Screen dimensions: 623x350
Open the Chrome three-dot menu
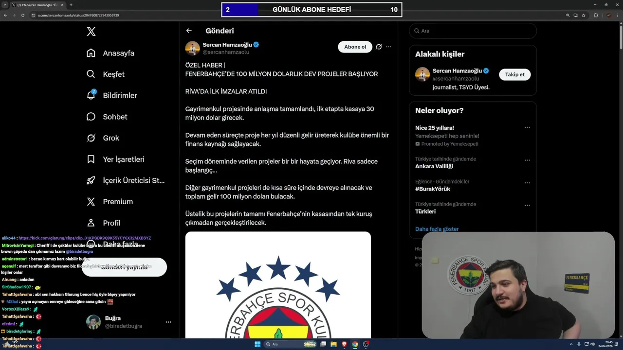click(x=617, y=15)
